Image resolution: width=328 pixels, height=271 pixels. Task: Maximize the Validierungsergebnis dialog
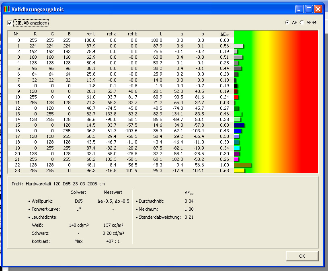pos(309,9)
